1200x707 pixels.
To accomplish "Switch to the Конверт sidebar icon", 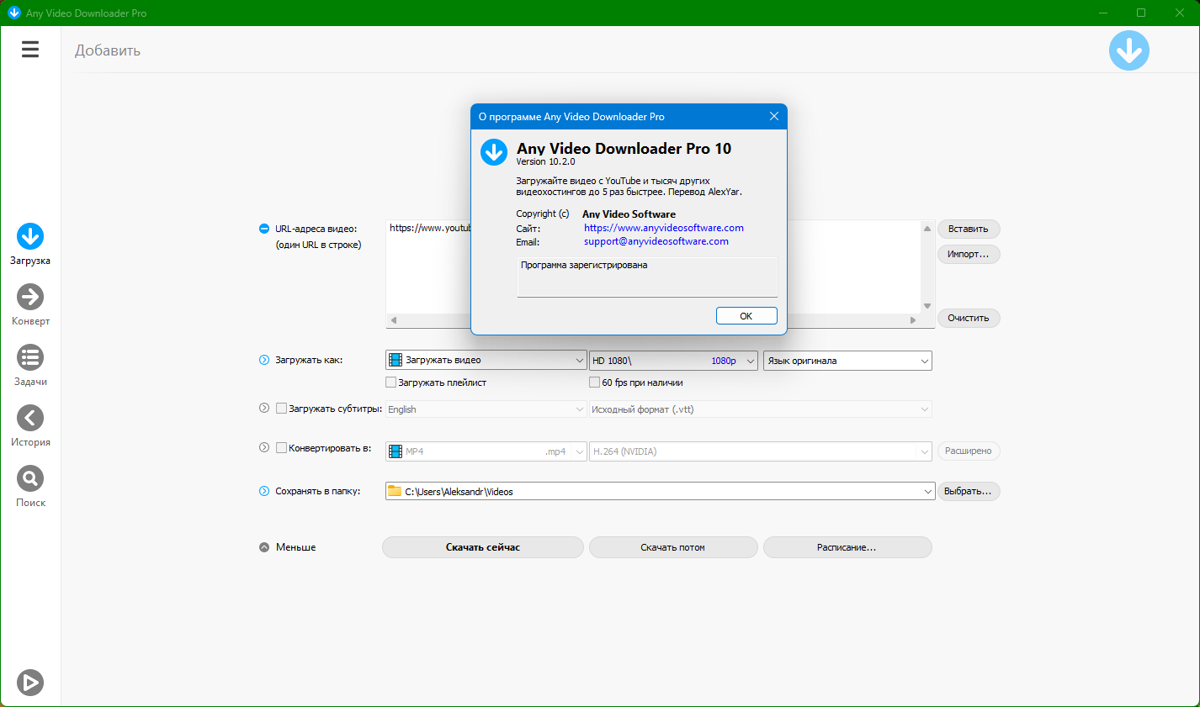I will [30, 298].
